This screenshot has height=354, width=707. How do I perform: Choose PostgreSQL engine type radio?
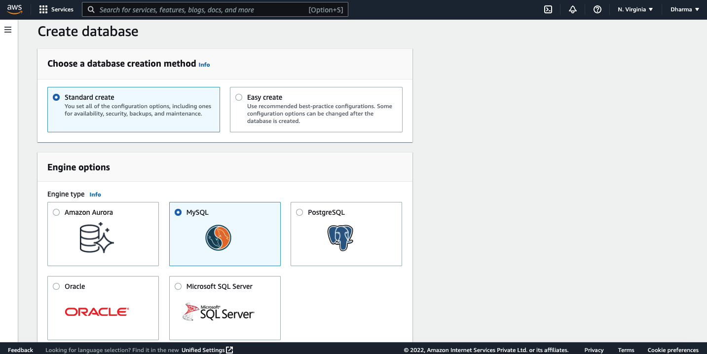point(299,212)
